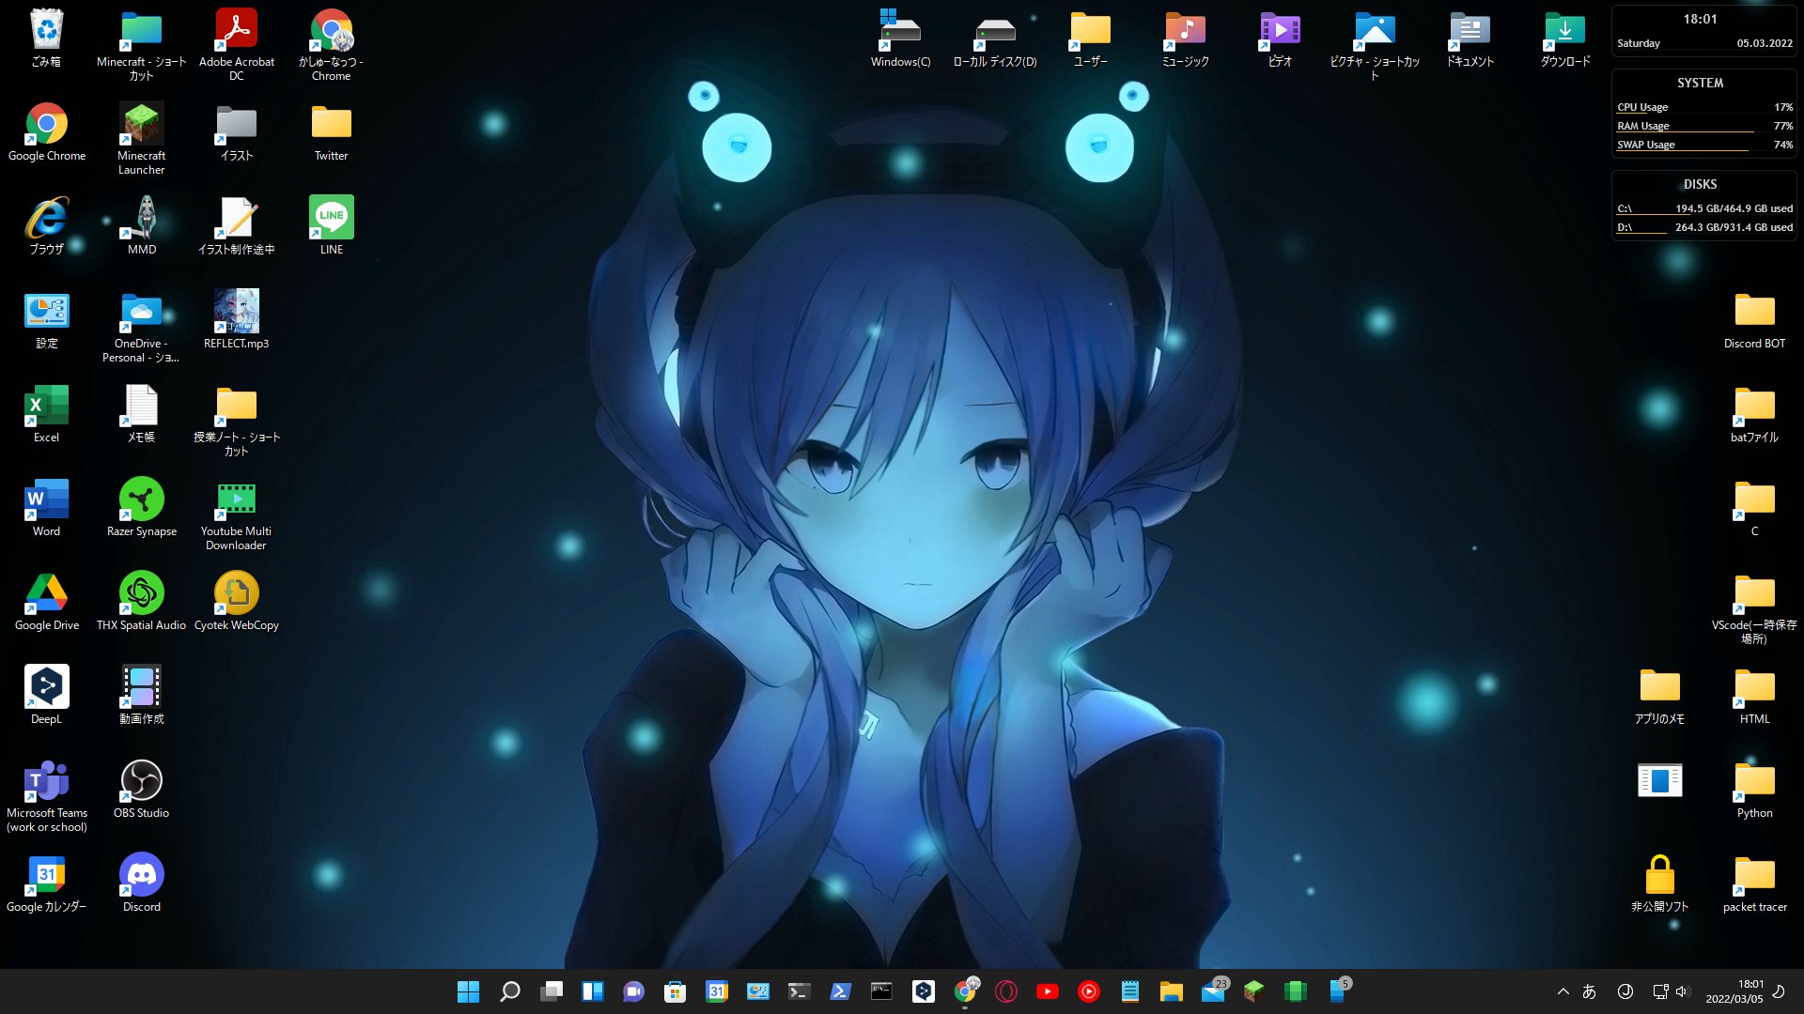Open the Google カレンダー desktop shortcut

(46, 884)
